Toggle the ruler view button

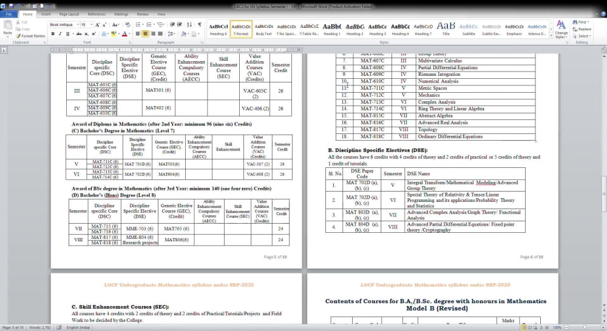[603, 50]
